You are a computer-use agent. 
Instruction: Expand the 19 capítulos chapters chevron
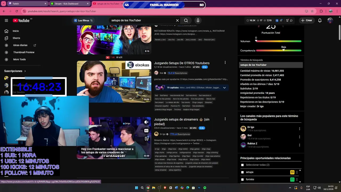click(224, 88)
